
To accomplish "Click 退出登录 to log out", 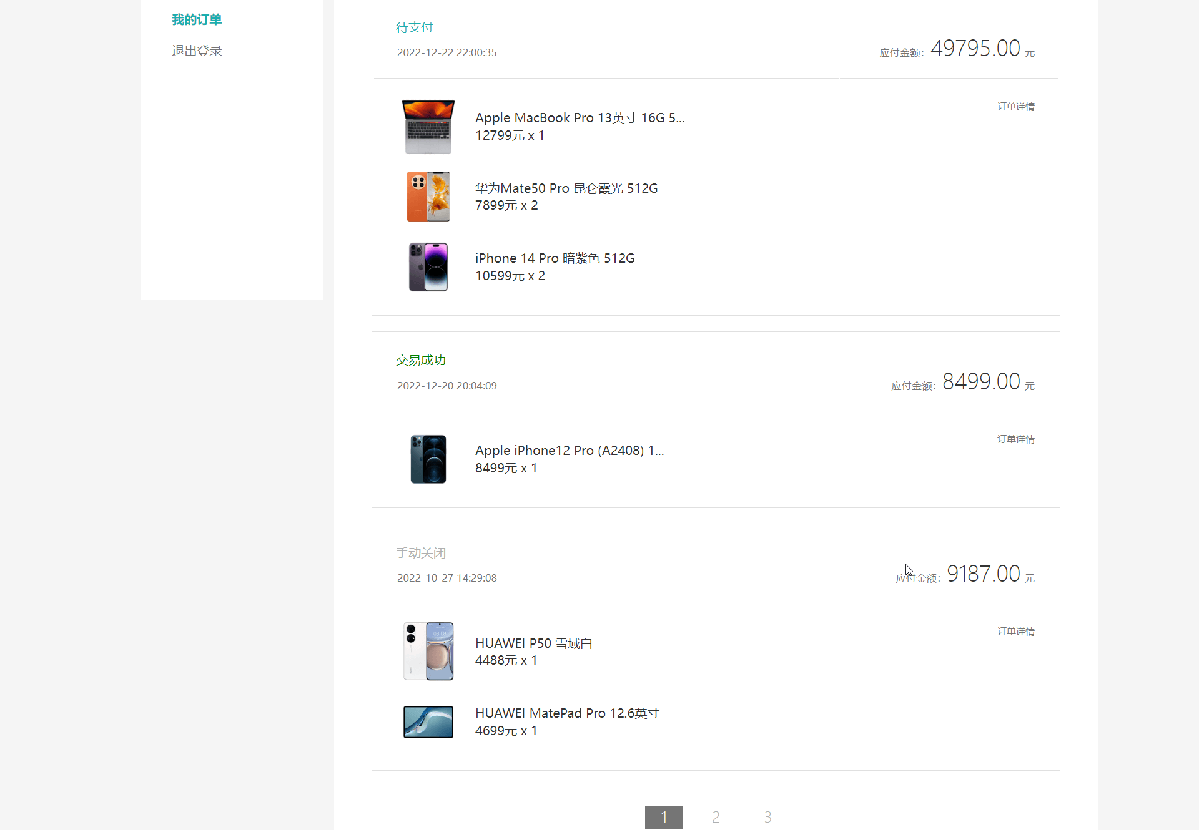I will point(197,51).
